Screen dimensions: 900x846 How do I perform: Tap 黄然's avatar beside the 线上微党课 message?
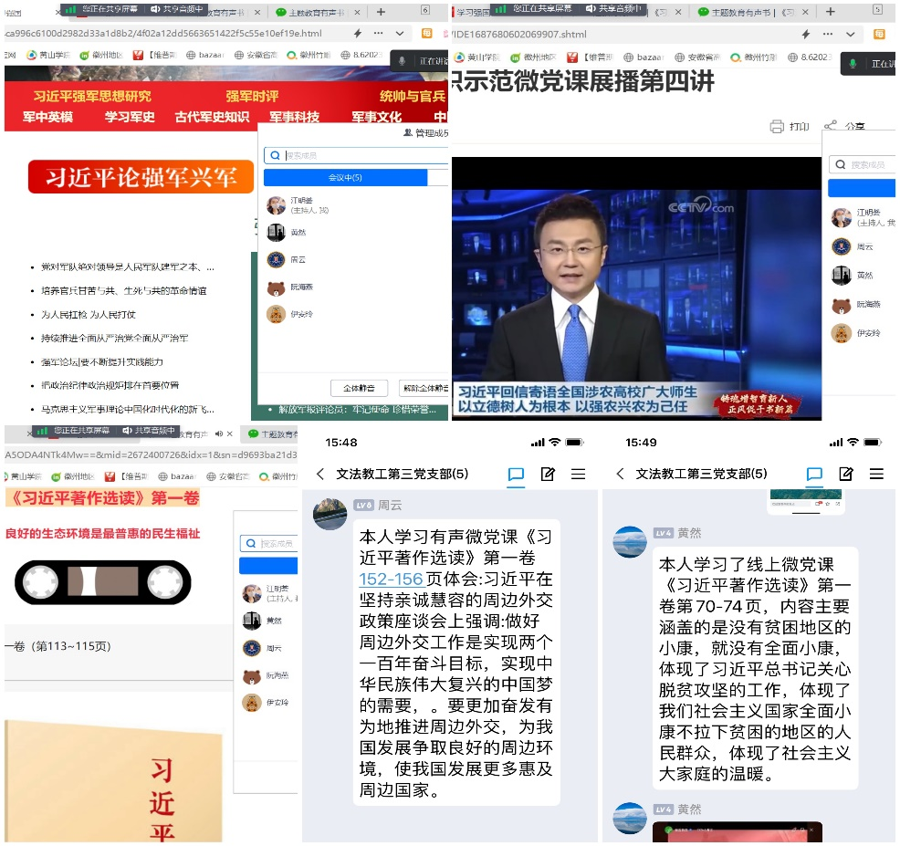coord(630,541)
